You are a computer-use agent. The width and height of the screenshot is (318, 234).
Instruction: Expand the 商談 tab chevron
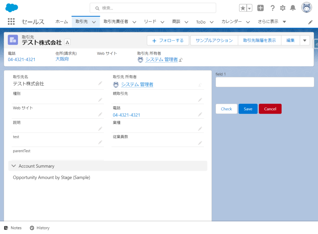[x=186, y=22]
